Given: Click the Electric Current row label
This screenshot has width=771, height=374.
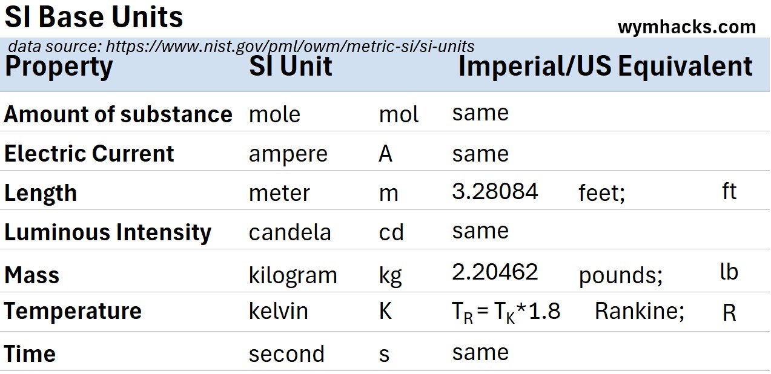Looking at the screenshot, I should [x=89, y=154].
